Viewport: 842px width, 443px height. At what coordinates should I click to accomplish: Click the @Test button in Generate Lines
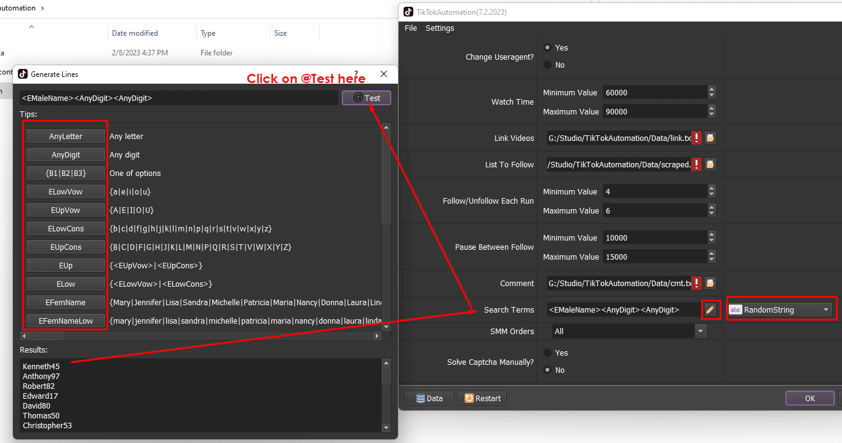(367, 98)
